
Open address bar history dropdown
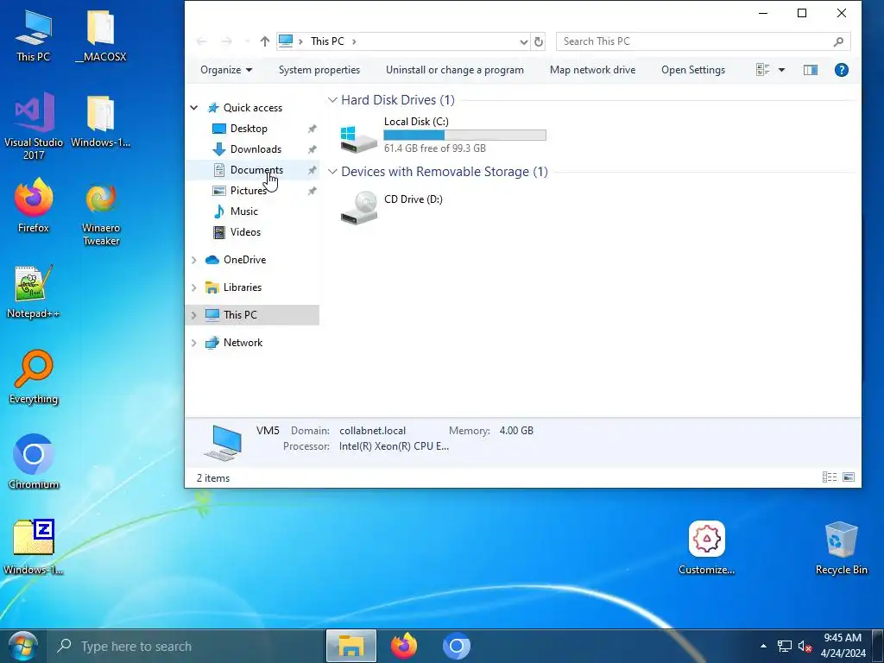click(523, 41)
